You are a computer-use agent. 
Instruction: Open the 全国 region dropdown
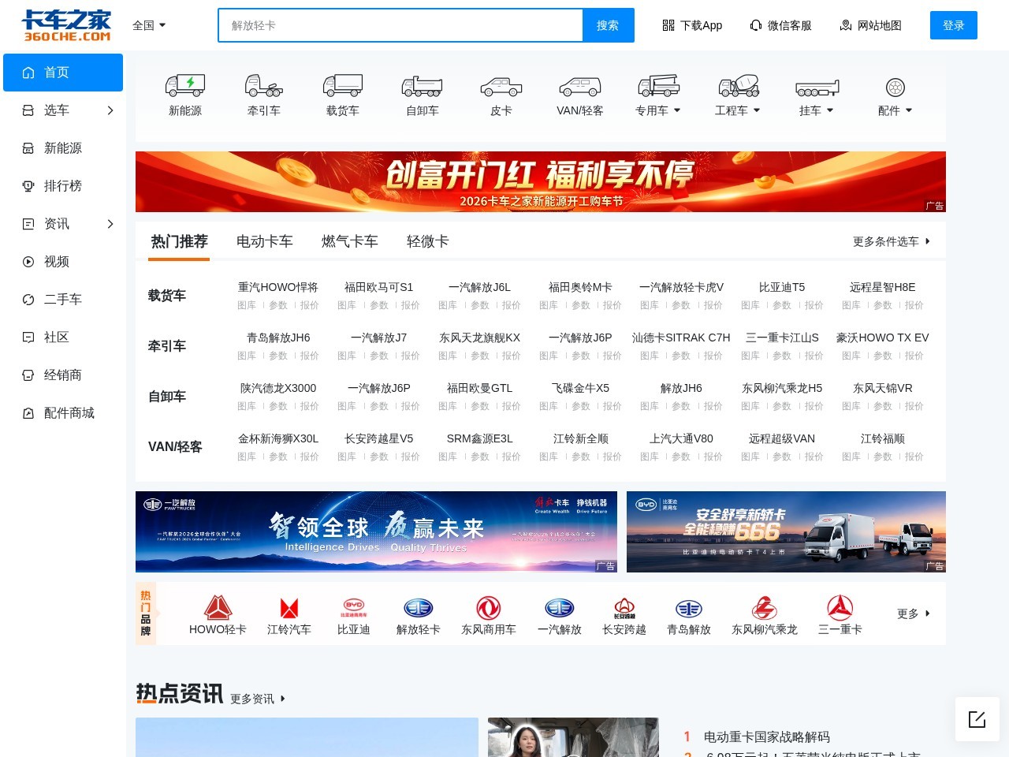point(148,24)
